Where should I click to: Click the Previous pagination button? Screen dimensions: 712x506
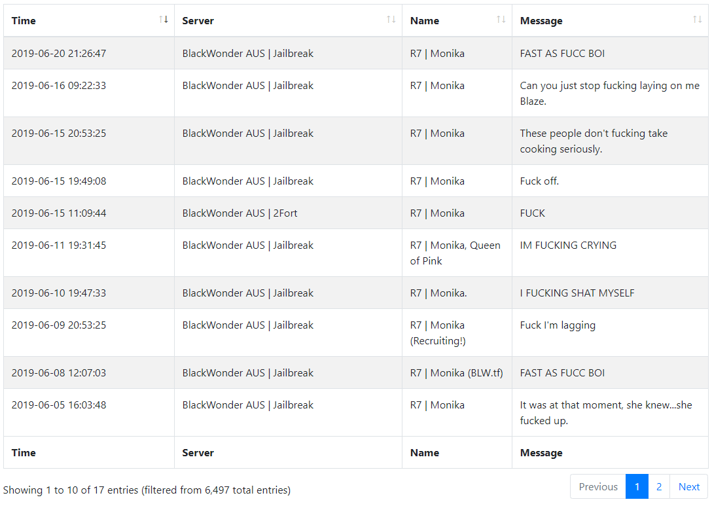click(598, 486)
